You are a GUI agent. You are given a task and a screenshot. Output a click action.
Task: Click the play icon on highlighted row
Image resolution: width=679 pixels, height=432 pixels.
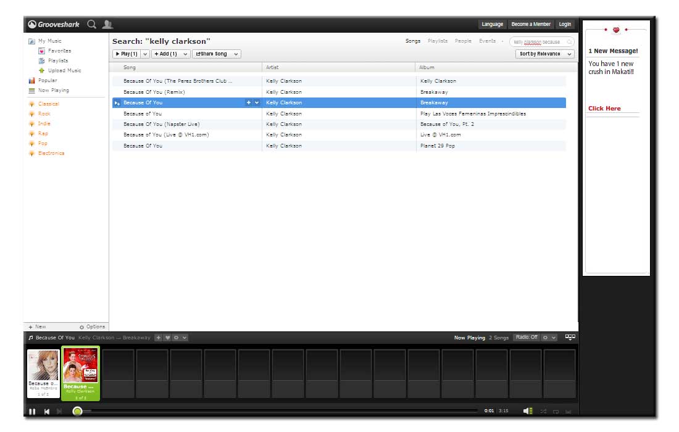click(117, 103)
